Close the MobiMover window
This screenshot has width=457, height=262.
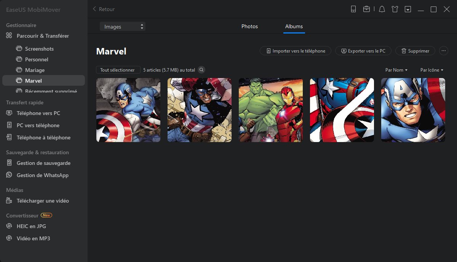(447, 9)
